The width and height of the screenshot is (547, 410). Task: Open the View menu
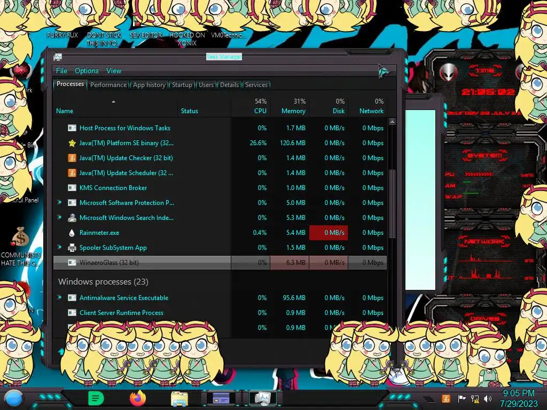[114, 71]
